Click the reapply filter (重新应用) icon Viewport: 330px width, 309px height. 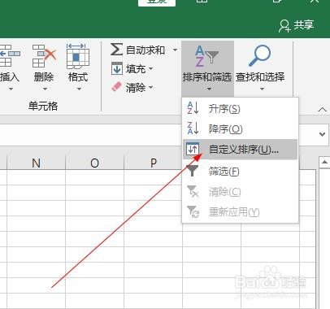193,211
